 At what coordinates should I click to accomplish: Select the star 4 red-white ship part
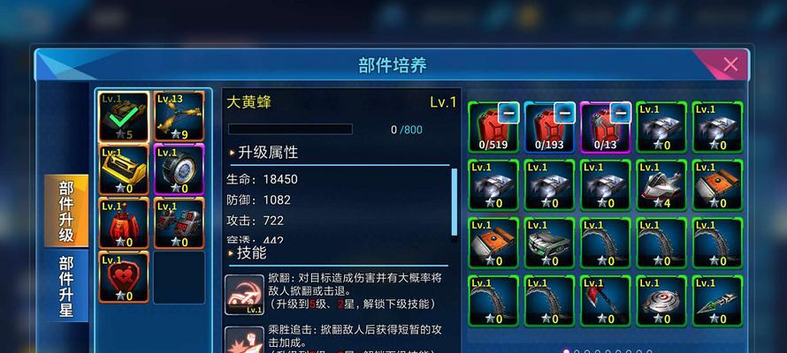[661, 184]
